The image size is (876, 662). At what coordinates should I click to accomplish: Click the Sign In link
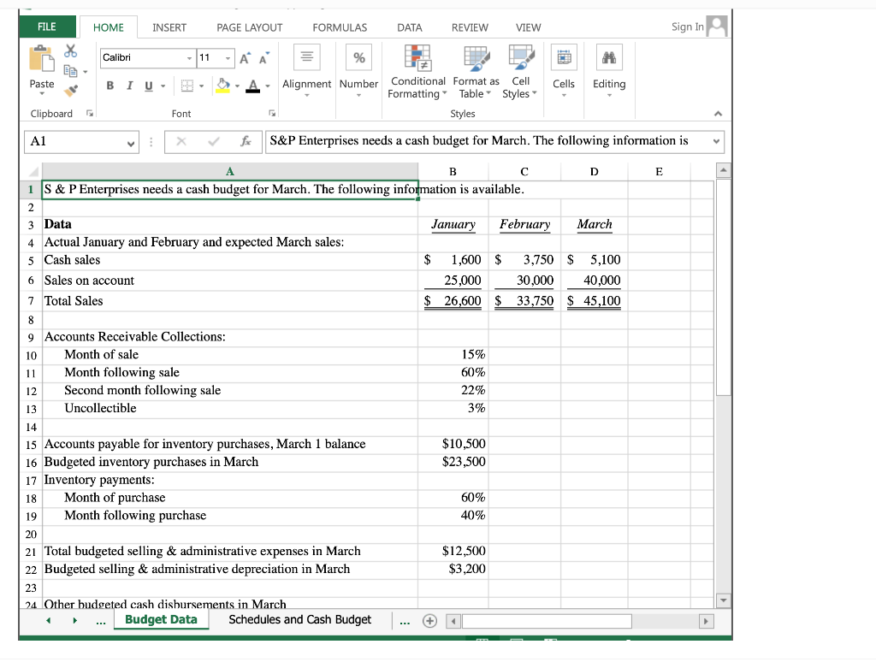[x=687, y=27]
